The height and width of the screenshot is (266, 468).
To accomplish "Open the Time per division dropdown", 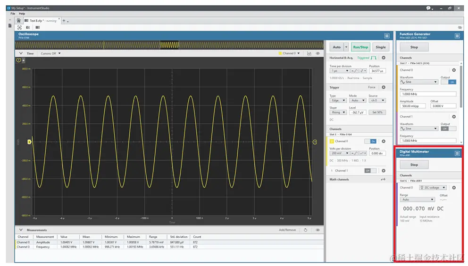I will [x=340, y=71].
